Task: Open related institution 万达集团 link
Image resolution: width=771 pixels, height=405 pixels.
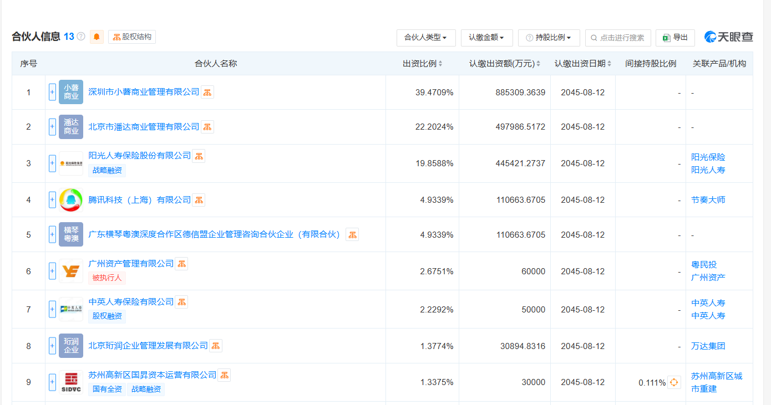Action: tap(708, 346)
